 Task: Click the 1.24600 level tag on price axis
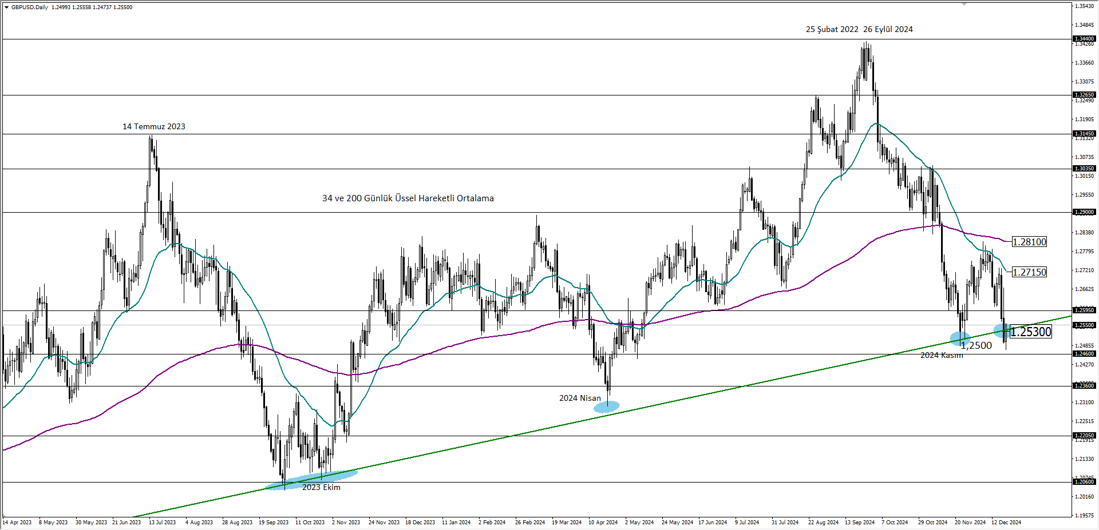click(x=1084, y=354)
